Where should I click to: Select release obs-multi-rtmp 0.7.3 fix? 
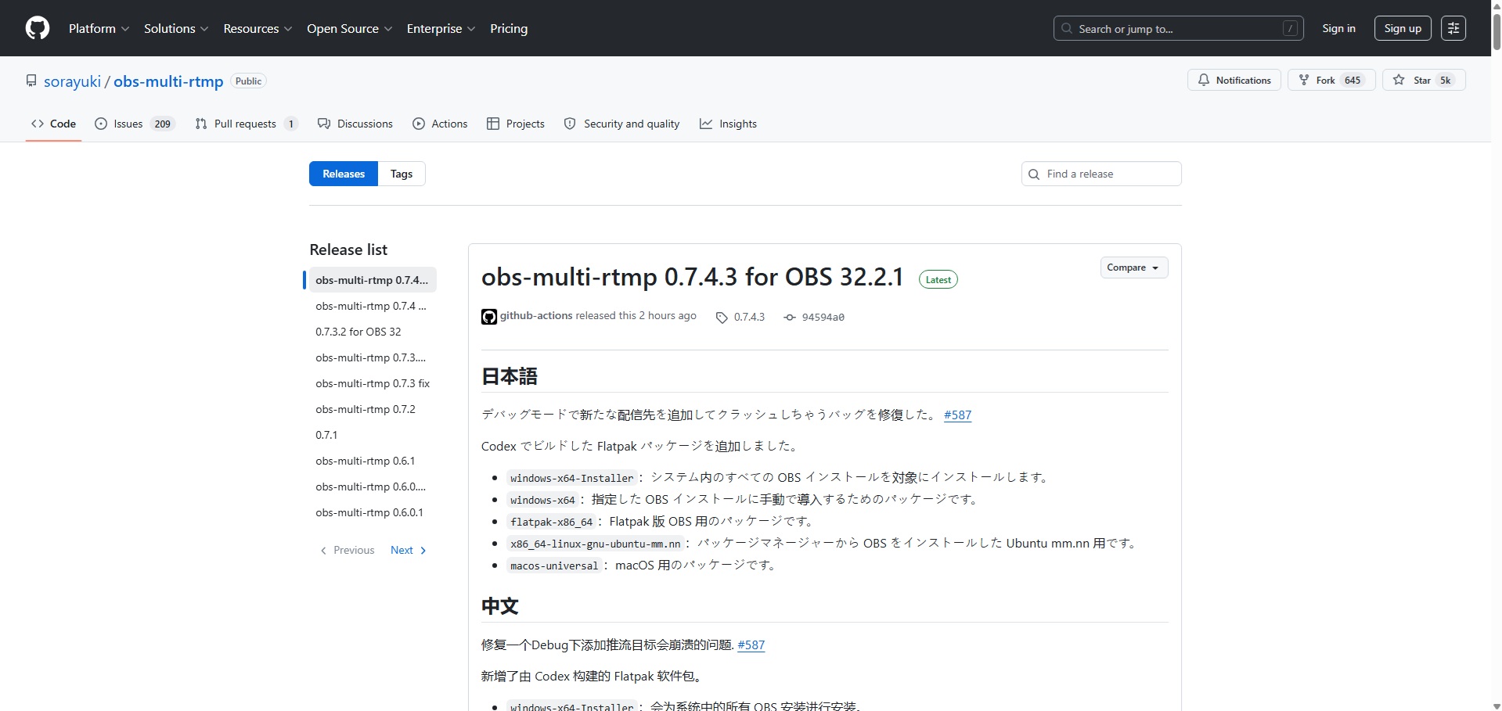tap(373, 383)
